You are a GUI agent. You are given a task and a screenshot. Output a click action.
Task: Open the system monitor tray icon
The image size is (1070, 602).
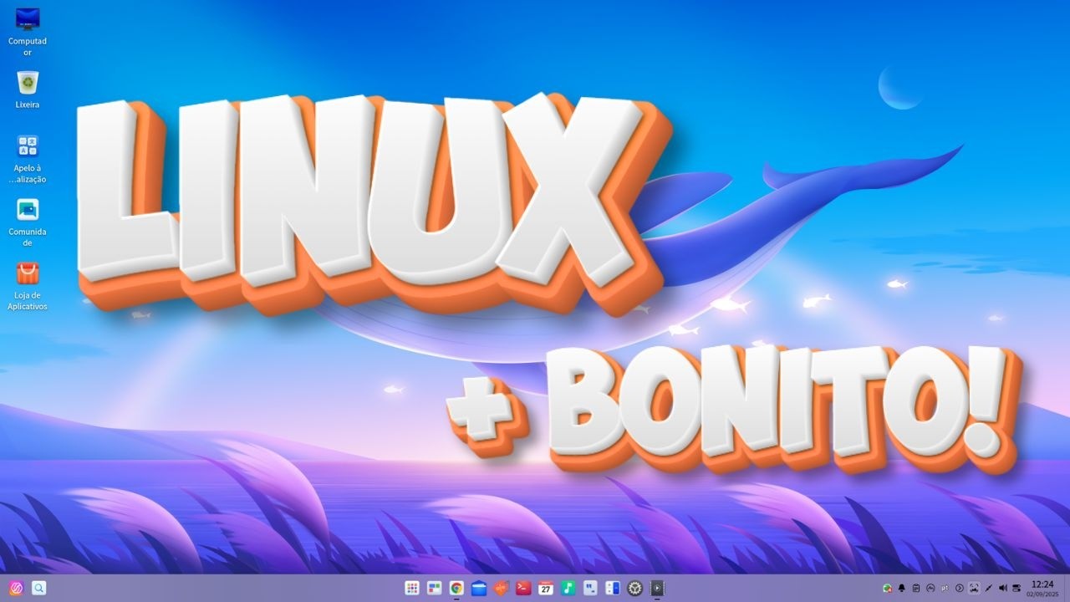(930, 588)
